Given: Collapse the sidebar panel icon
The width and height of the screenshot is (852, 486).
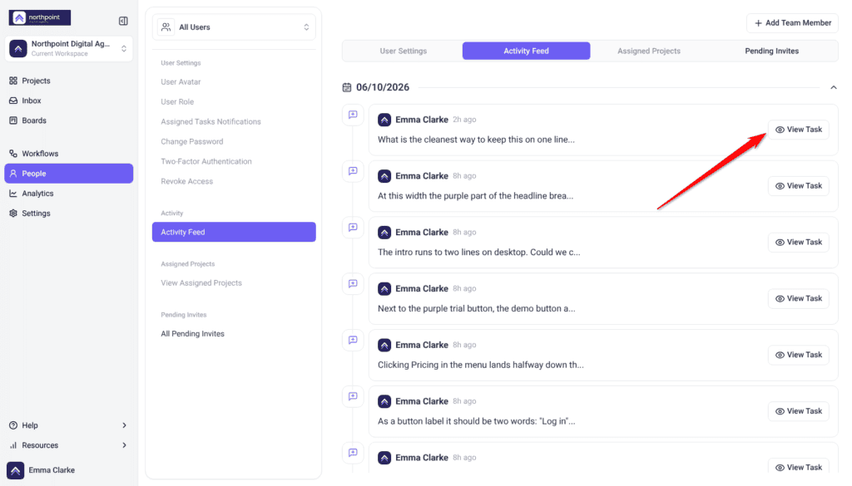Looking at the screenshot, I should (x=123, y=21).
